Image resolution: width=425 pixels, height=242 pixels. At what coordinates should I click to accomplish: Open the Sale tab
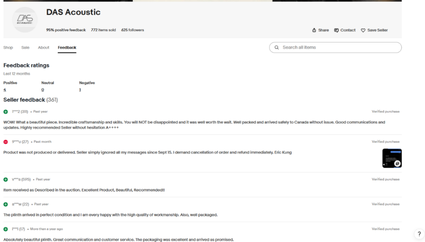point(25,48)
